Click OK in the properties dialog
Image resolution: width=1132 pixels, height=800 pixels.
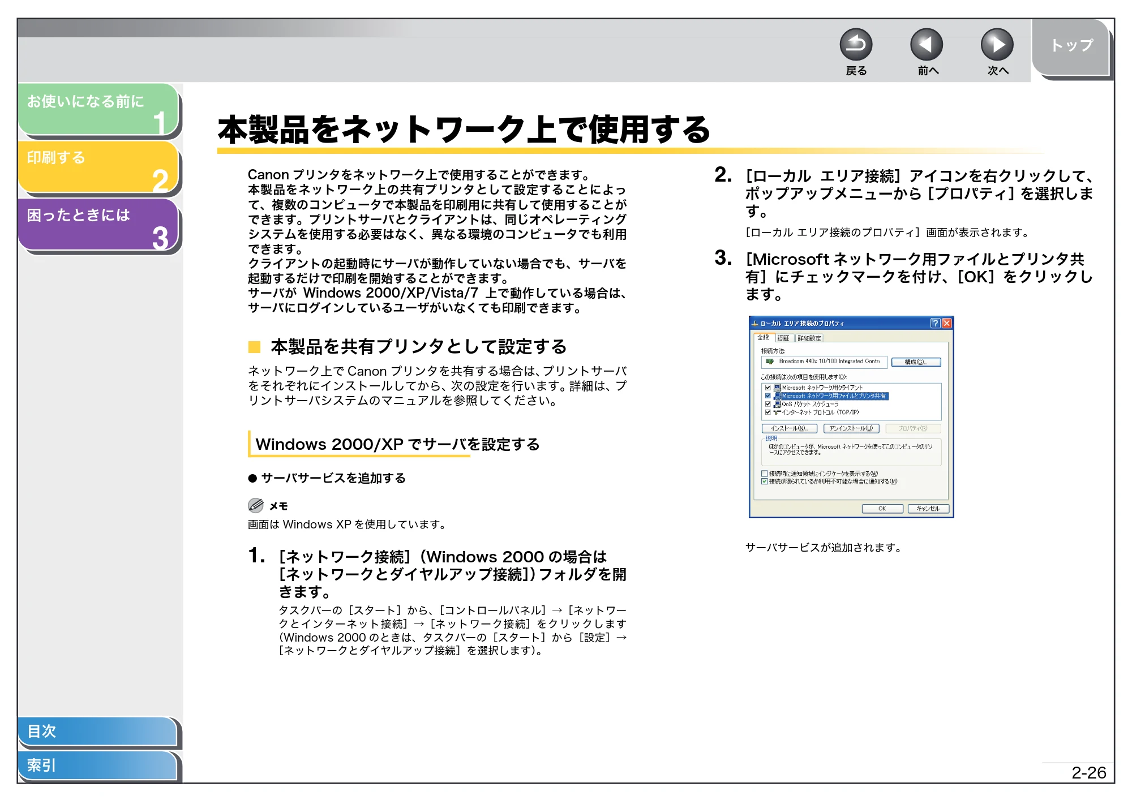(882, 508)
